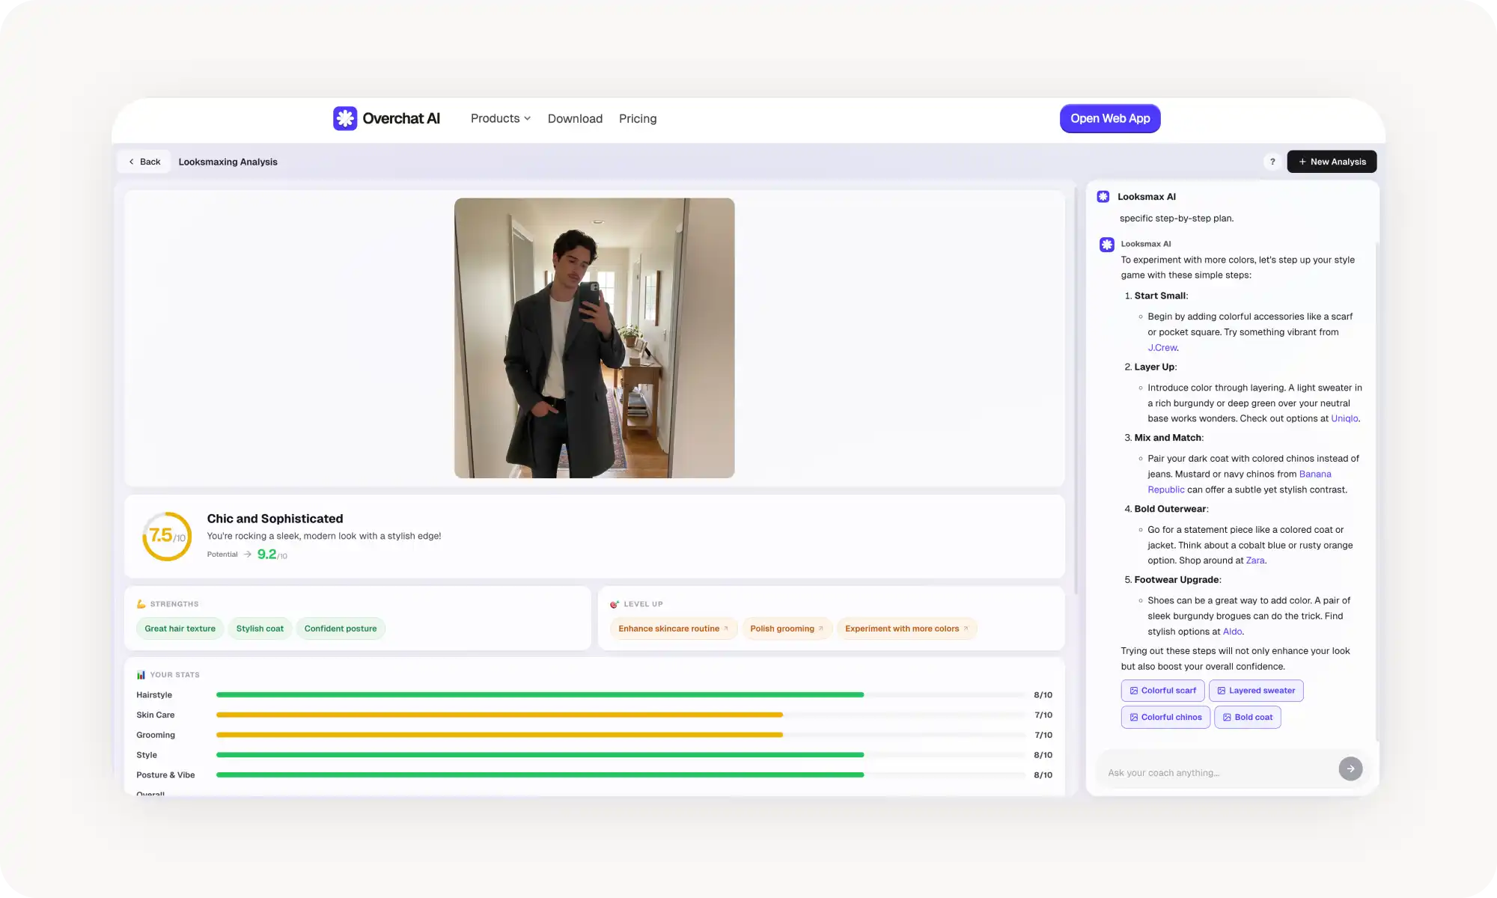Click the external-link arrow on Enhance skincare routine
Image resolution: width=1497 pixels, height=898 pixels.
coord(727,629)
